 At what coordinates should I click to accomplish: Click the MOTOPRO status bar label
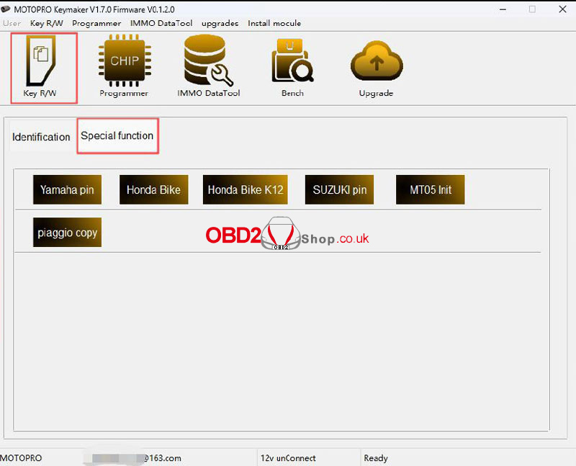coord(21,458)
